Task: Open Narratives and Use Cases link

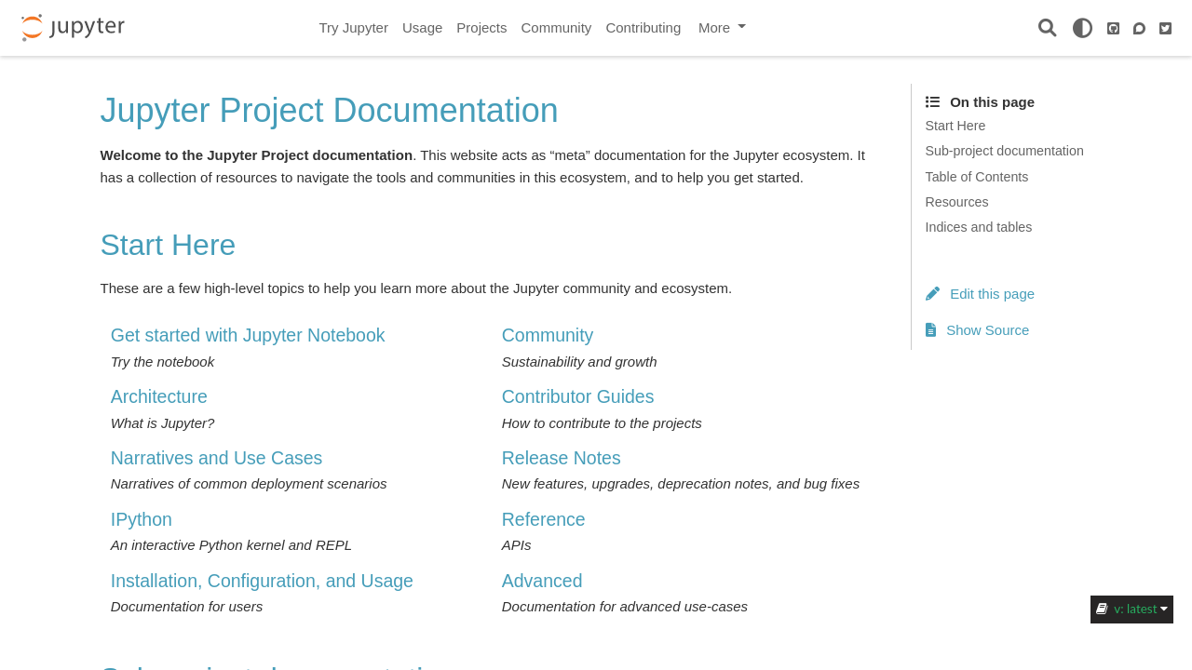Action: point(216,458)
